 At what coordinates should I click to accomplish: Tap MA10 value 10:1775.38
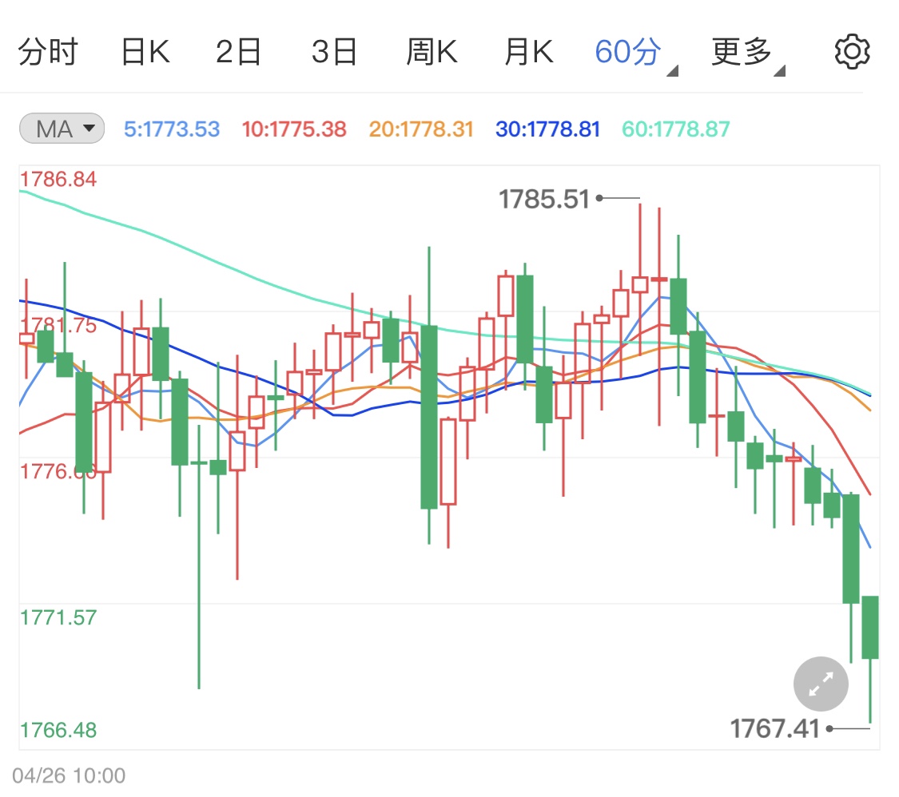tap(294, 129)
